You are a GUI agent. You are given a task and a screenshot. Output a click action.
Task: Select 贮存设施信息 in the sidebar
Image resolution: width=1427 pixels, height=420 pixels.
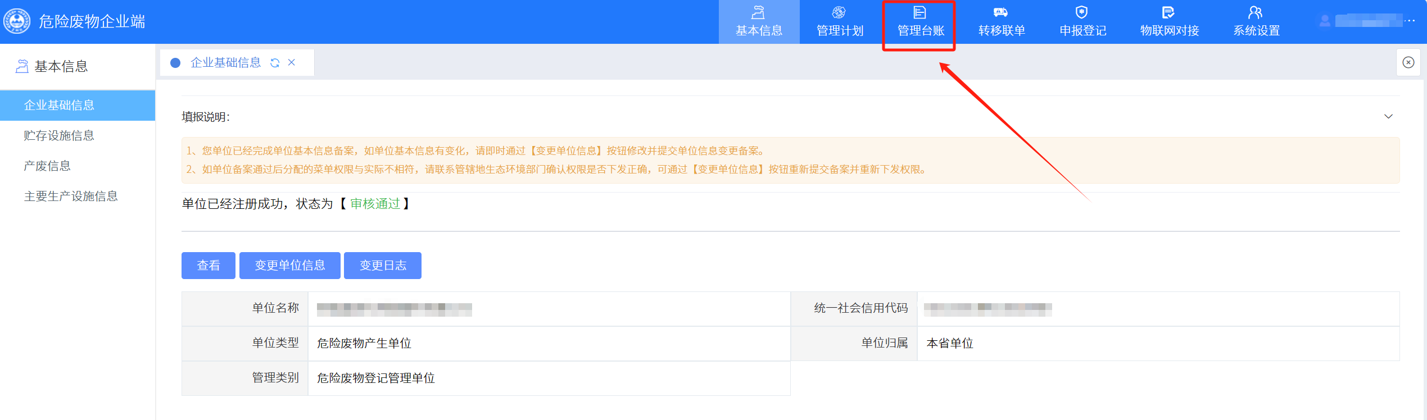coord(78,135)
